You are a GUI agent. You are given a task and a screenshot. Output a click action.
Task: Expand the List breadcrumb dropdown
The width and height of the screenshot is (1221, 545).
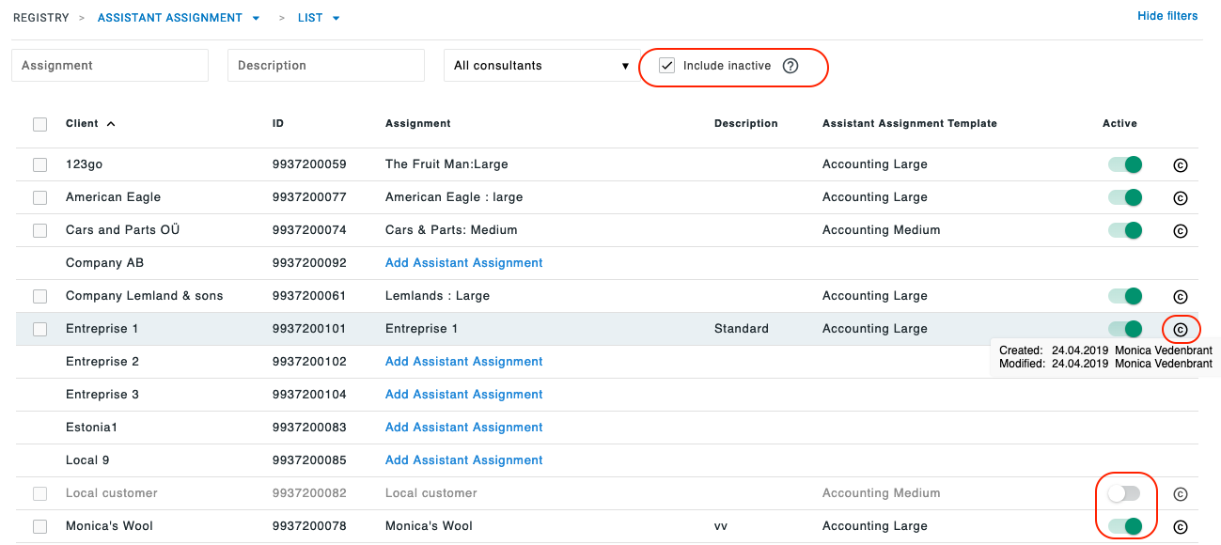pos(336,18)
